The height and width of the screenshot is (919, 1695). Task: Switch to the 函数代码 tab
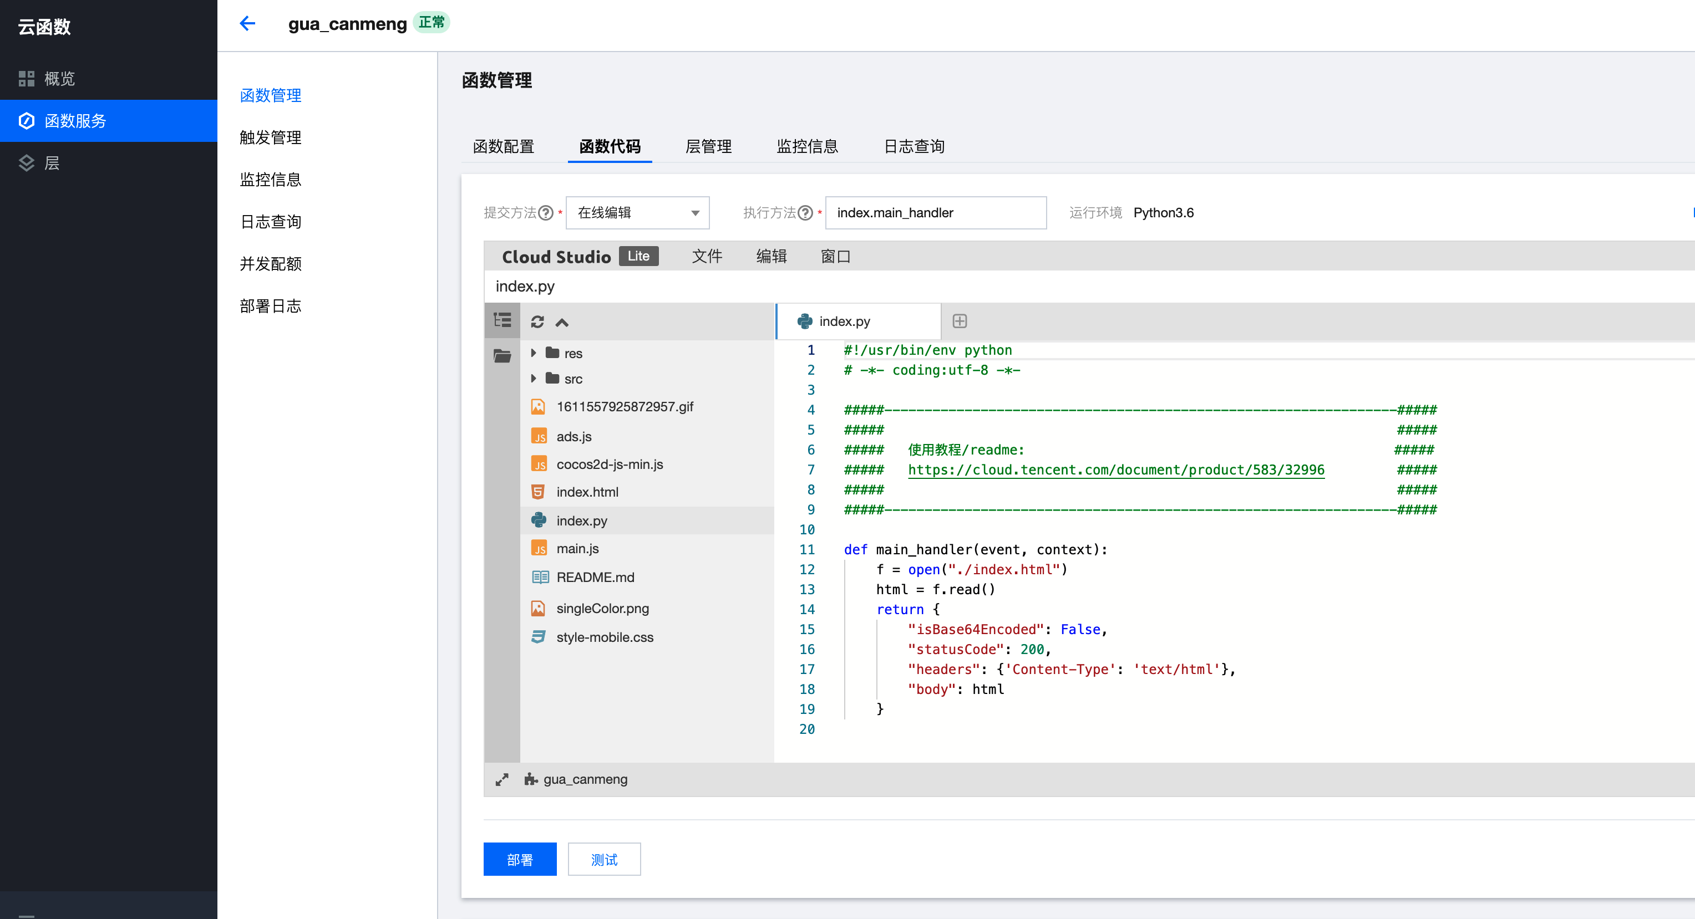pyautogui.click(x=610, y=146)
